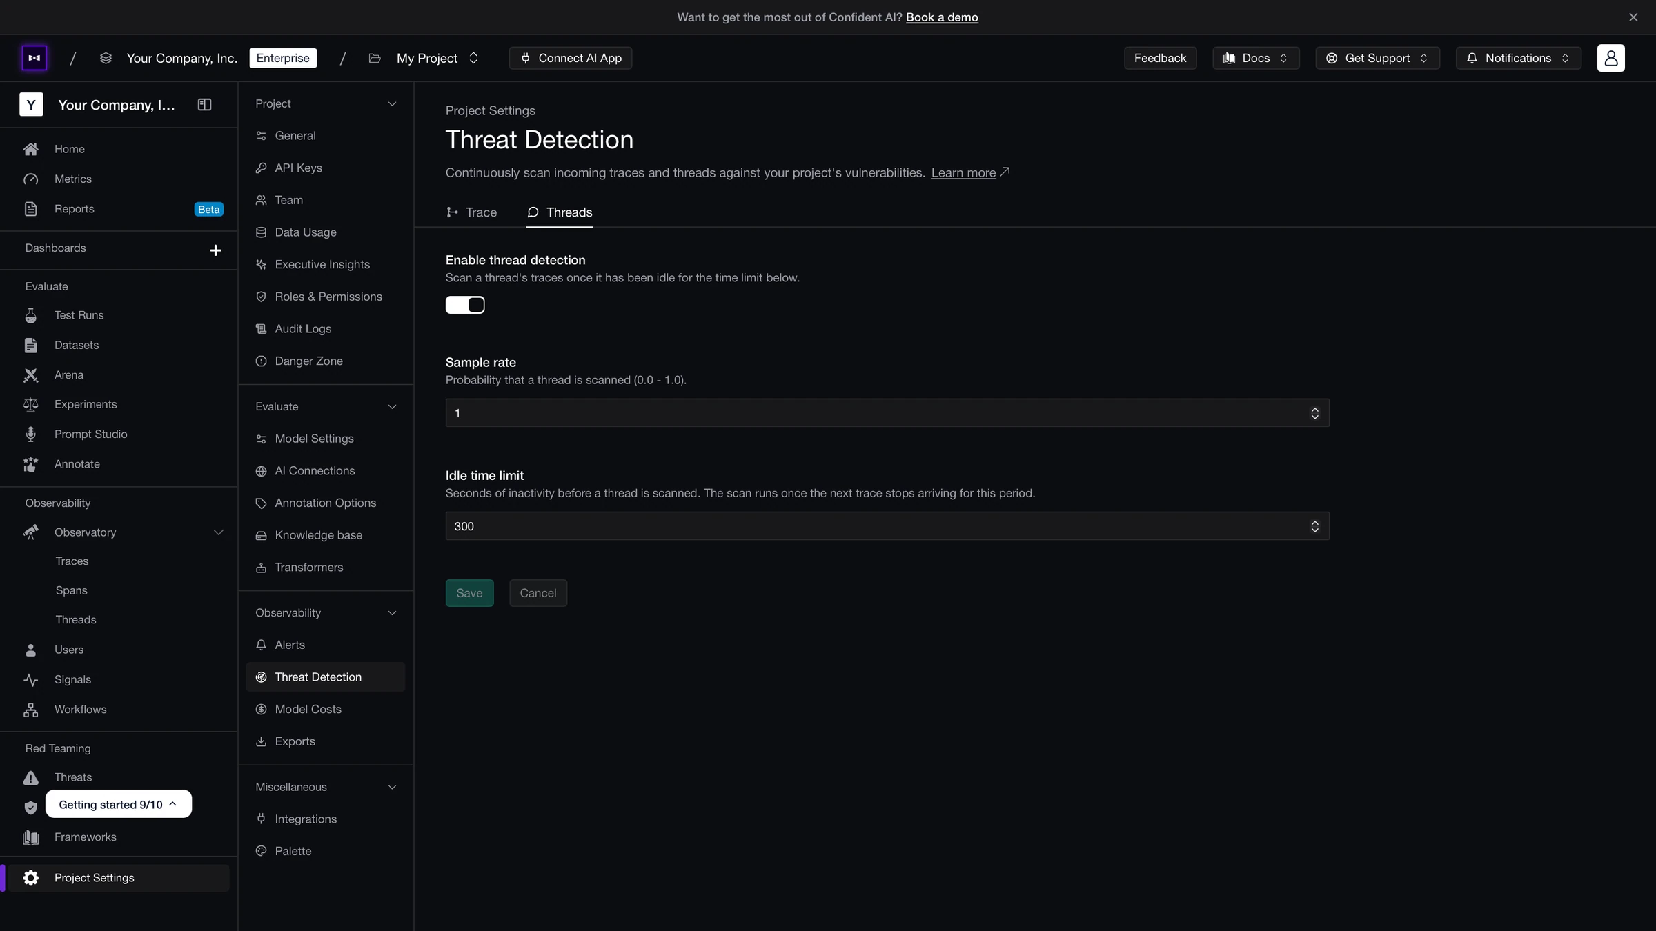Switch to the Trace tab
Screen dimensions: 1656x931
click(472, 212)
